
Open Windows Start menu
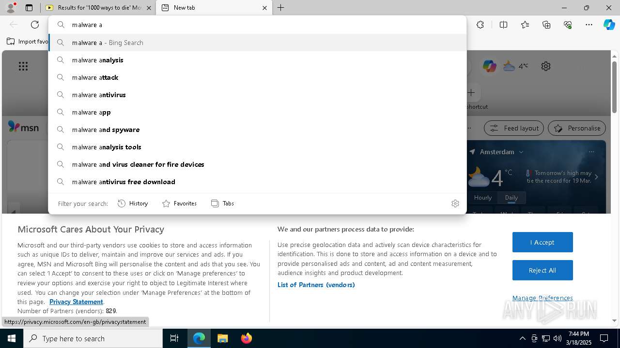pos(12,338)
